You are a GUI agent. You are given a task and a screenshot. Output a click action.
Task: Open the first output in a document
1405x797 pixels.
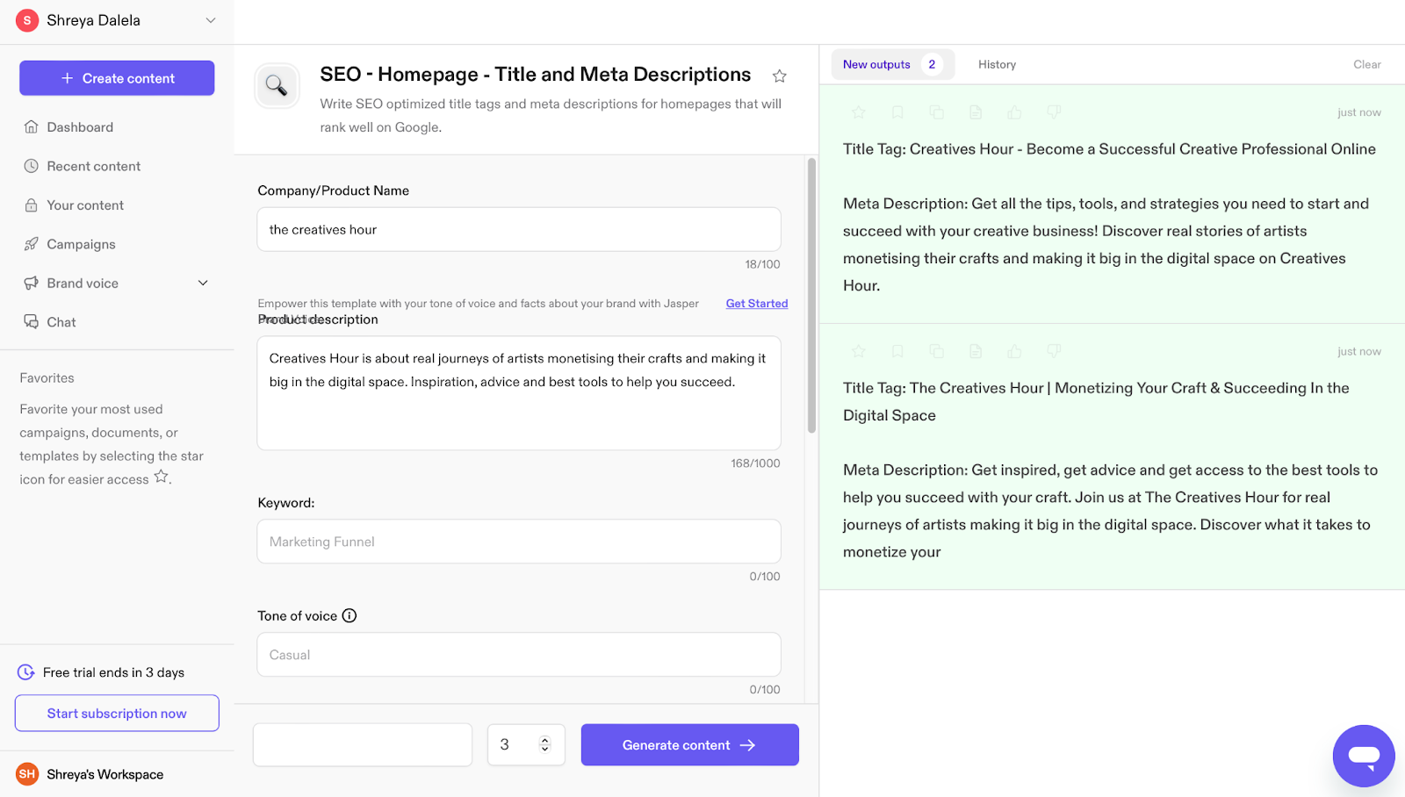click(976, 112)
